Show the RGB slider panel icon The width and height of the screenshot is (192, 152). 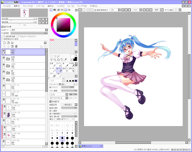55,10
